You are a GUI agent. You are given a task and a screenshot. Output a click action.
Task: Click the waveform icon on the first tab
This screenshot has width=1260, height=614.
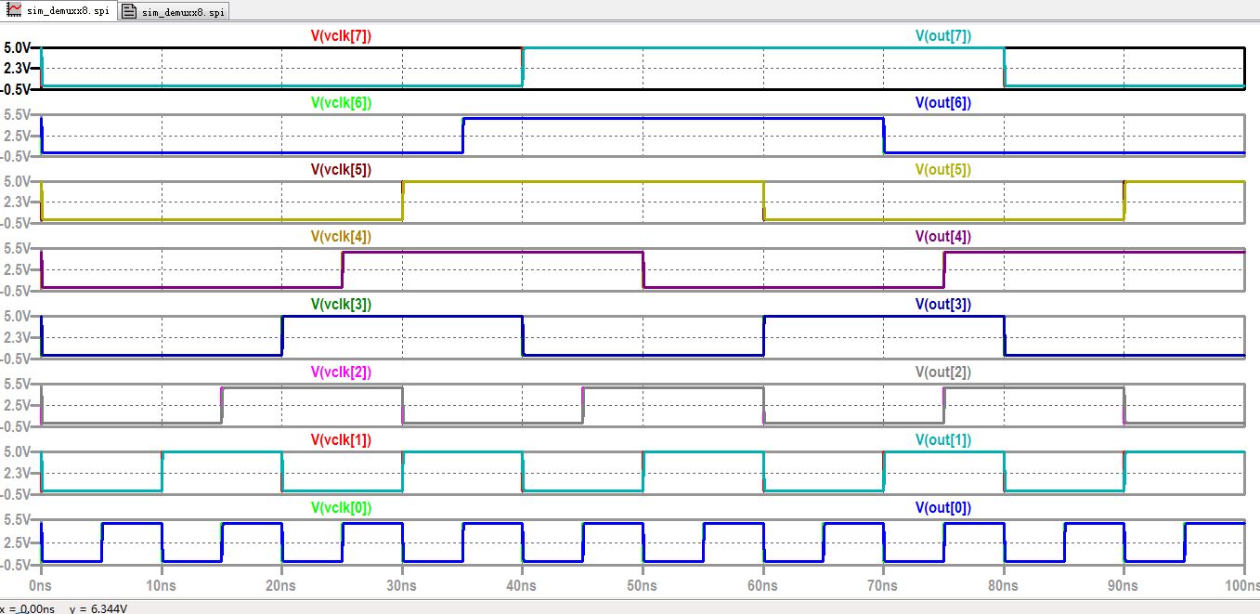coord(15,11)
